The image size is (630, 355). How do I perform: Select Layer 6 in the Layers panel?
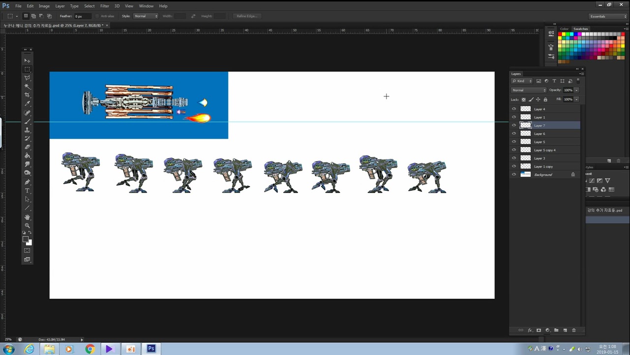tap(540, 134)
